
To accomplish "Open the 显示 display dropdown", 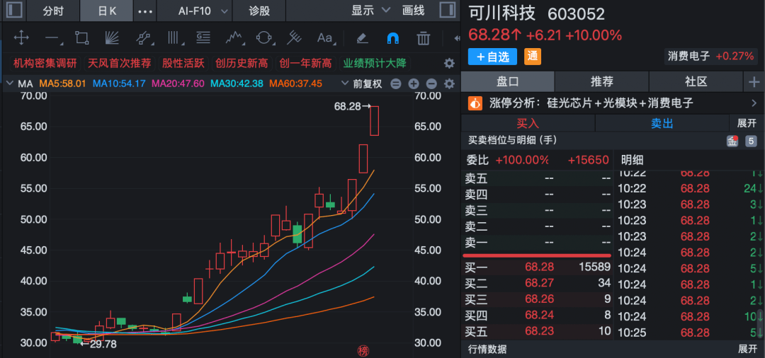I will (371, 11).
